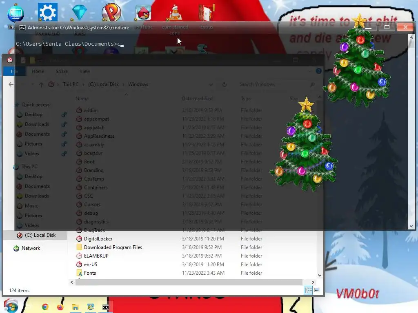Click the "Fonts" folder name
The image size is (418, 313).
90,273
